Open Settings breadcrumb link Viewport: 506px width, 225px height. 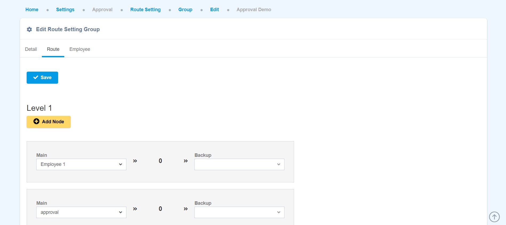tap(65, 10)
